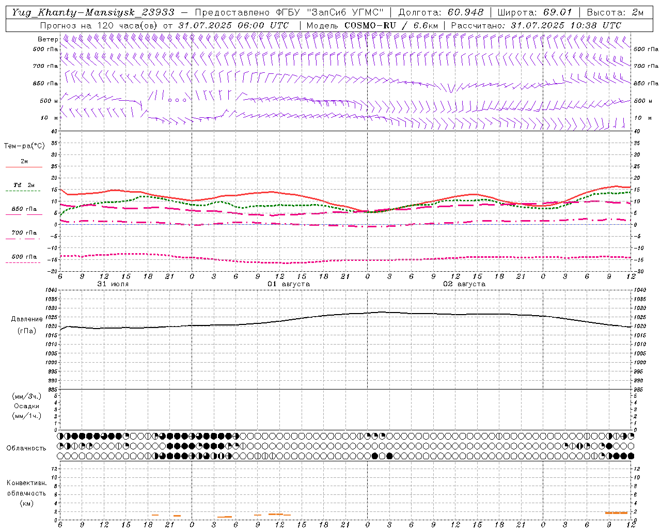661x529 pixels.
Task: Click the Широта: 69.01 header field
Action: click(534, 12)
